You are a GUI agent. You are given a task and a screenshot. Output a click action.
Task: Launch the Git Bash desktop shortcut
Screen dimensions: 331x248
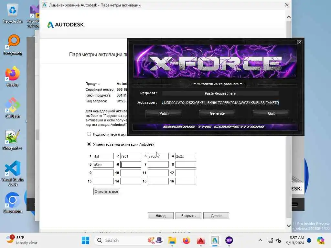[x=13, y=108]
